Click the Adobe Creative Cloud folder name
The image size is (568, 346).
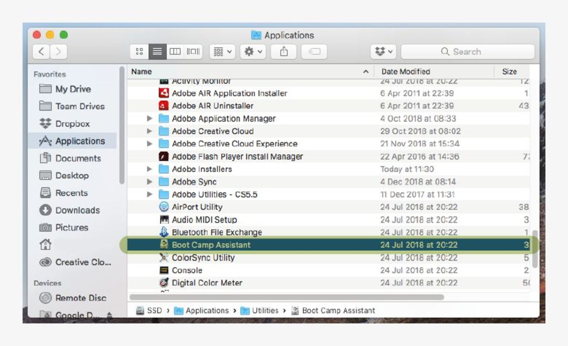213,131
